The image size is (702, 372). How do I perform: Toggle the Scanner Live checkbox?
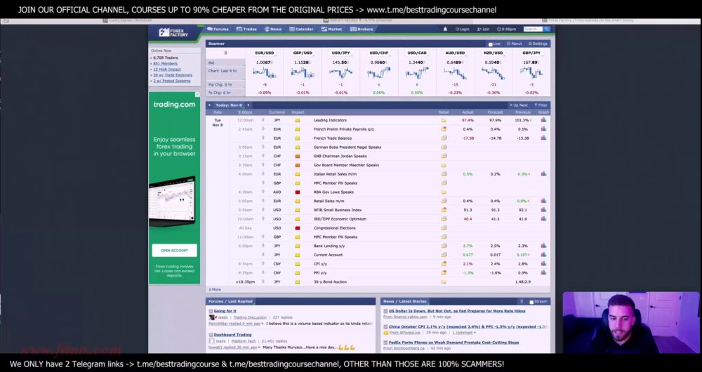tap(490, 44)
